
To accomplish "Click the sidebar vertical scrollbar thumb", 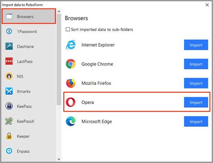I will [x=59, y=60].
